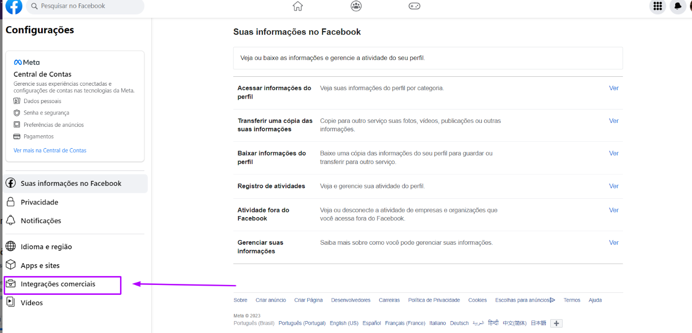Go to Home feed icon
The image size is (692, 333).
pos(297,6)
